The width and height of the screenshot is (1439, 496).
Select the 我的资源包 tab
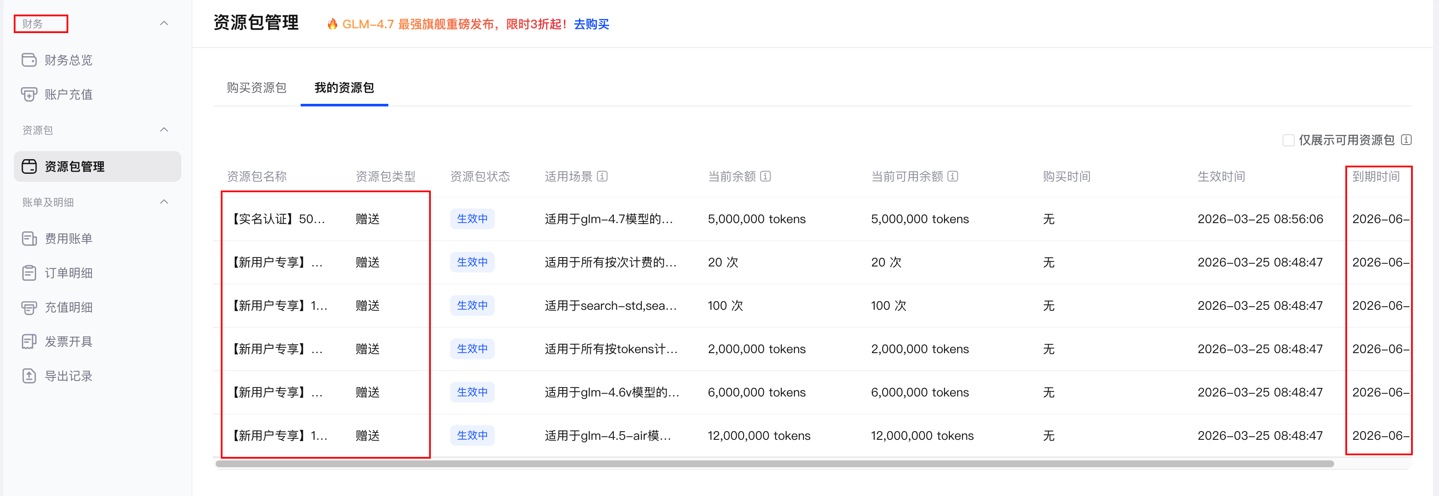(344, 88)
